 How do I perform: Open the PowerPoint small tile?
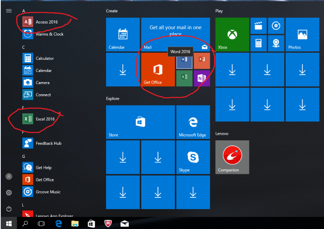point(202,61)
